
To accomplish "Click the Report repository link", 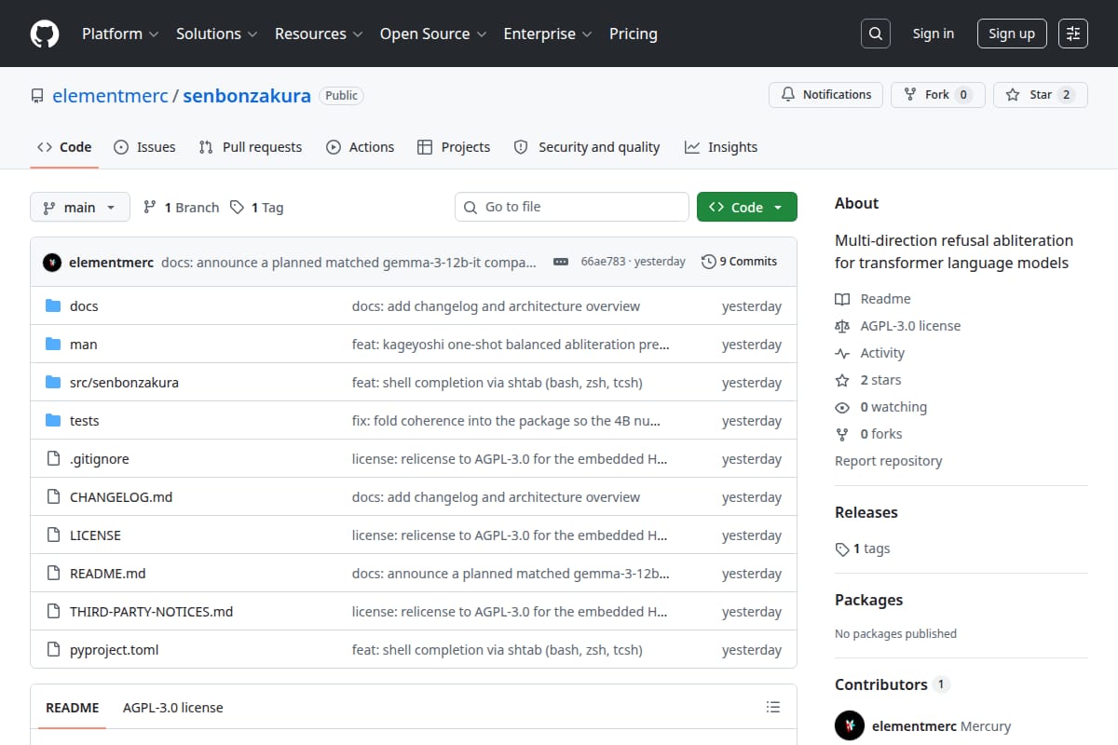I will pyautogui.click(x=888, y=461).
